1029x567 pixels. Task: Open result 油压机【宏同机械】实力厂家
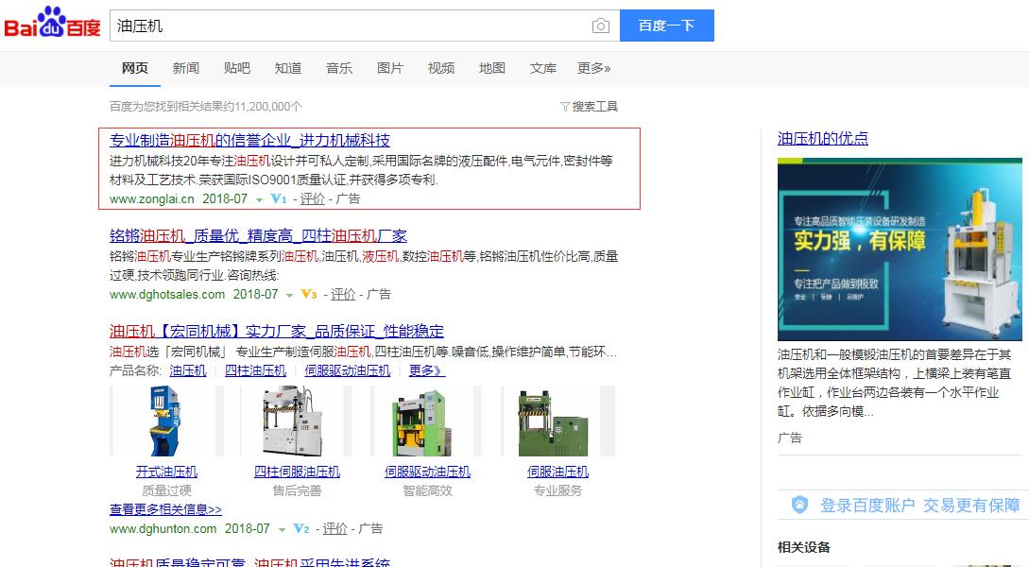[x=277, y=331]
